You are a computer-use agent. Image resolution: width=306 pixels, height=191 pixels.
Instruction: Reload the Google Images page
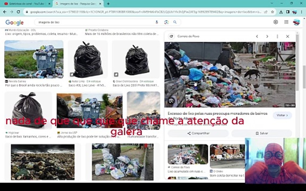[18, 12]
